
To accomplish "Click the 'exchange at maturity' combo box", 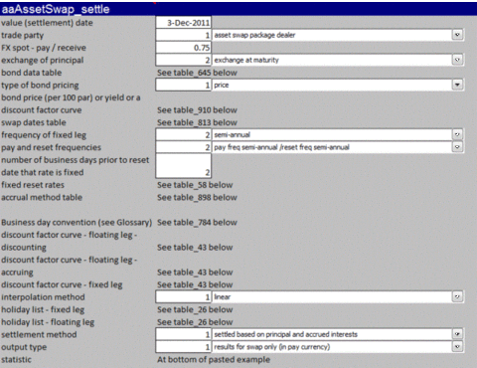I will pyautogui.click(x=338, y=60).
